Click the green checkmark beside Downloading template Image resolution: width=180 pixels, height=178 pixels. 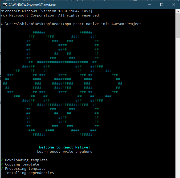click(x=2, y=160)
